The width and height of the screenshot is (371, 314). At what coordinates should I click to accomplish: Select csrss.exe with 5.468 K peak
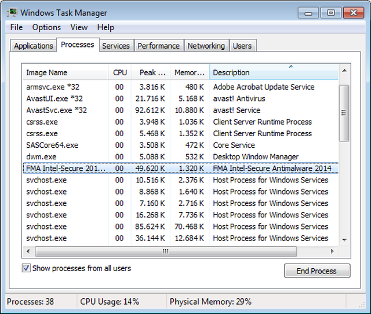pyautogui.click(x=180, y=133)
